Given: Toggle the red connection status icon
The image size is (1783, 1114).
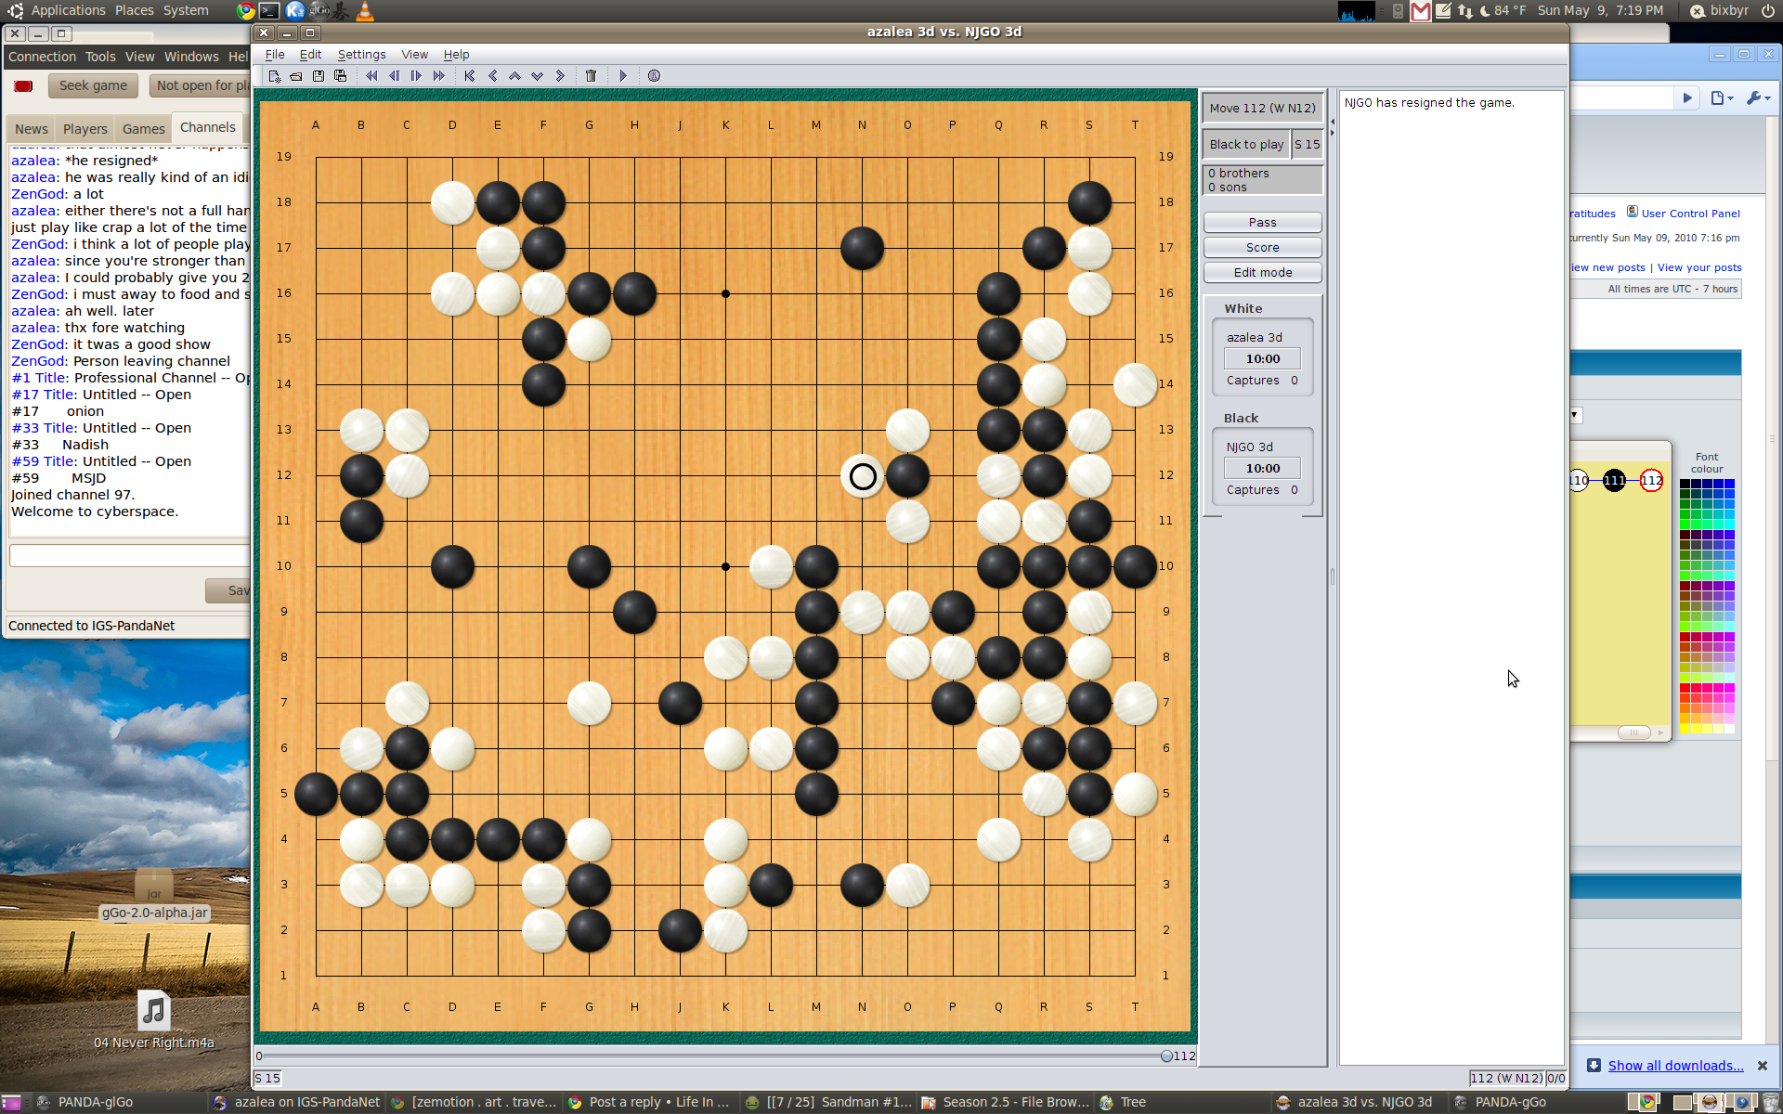Looking at the screenshot, I should 23,85.
